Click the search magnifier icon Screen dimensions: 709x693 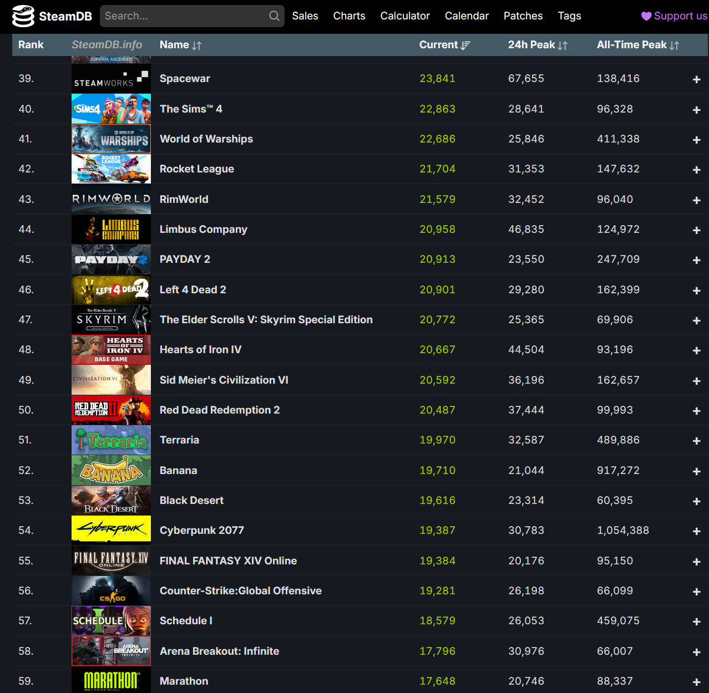tap(274, 16)
